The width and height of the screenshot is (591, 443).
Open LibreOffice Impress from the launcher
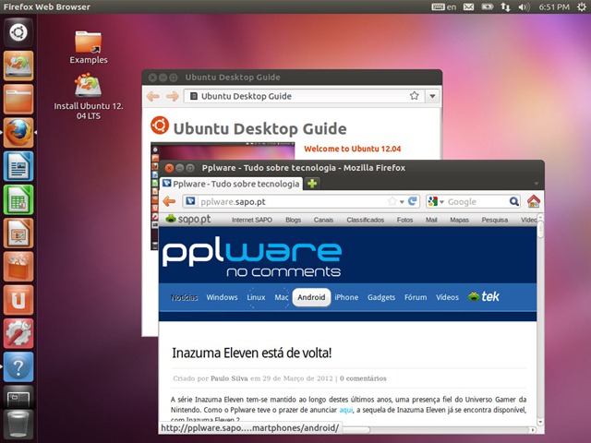18,233
